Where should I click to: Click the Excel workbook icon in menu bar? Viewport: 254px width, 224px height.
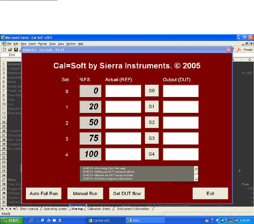tap(4, 44)
